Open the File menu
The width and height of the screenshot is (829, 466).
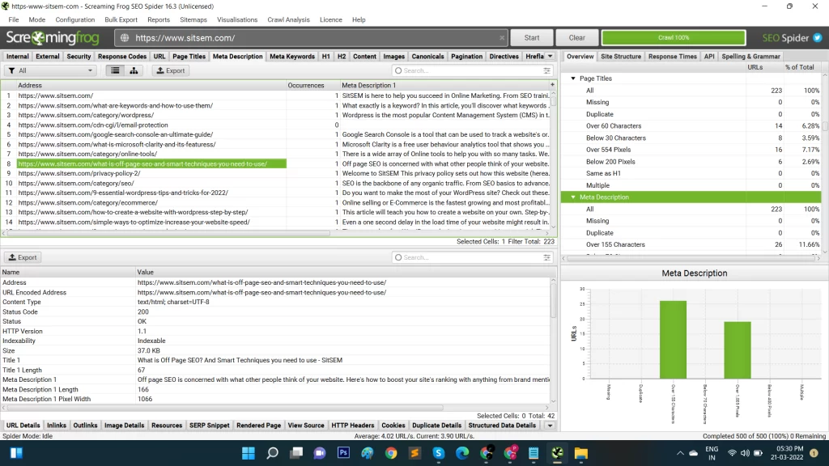(14, 19)
